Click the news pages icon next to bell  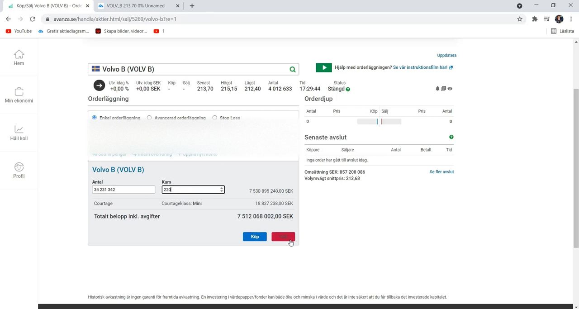444,89
